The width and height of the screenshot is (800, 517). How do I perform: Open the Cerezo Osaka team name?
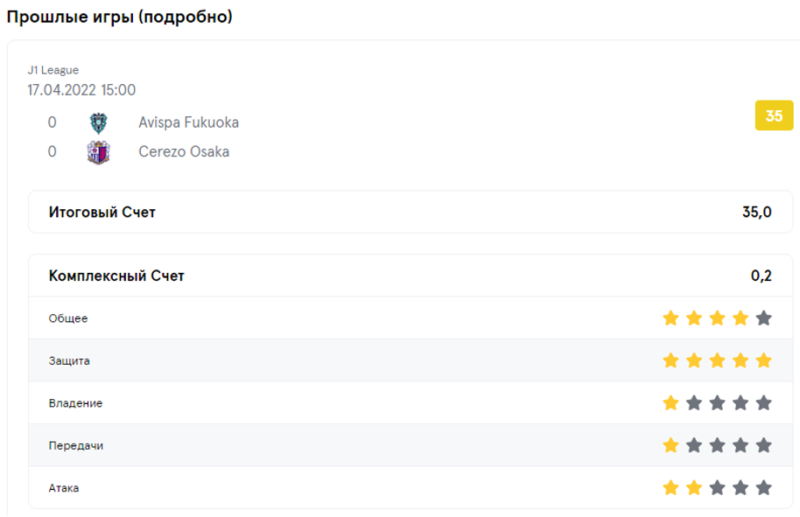tap(184, 151)
